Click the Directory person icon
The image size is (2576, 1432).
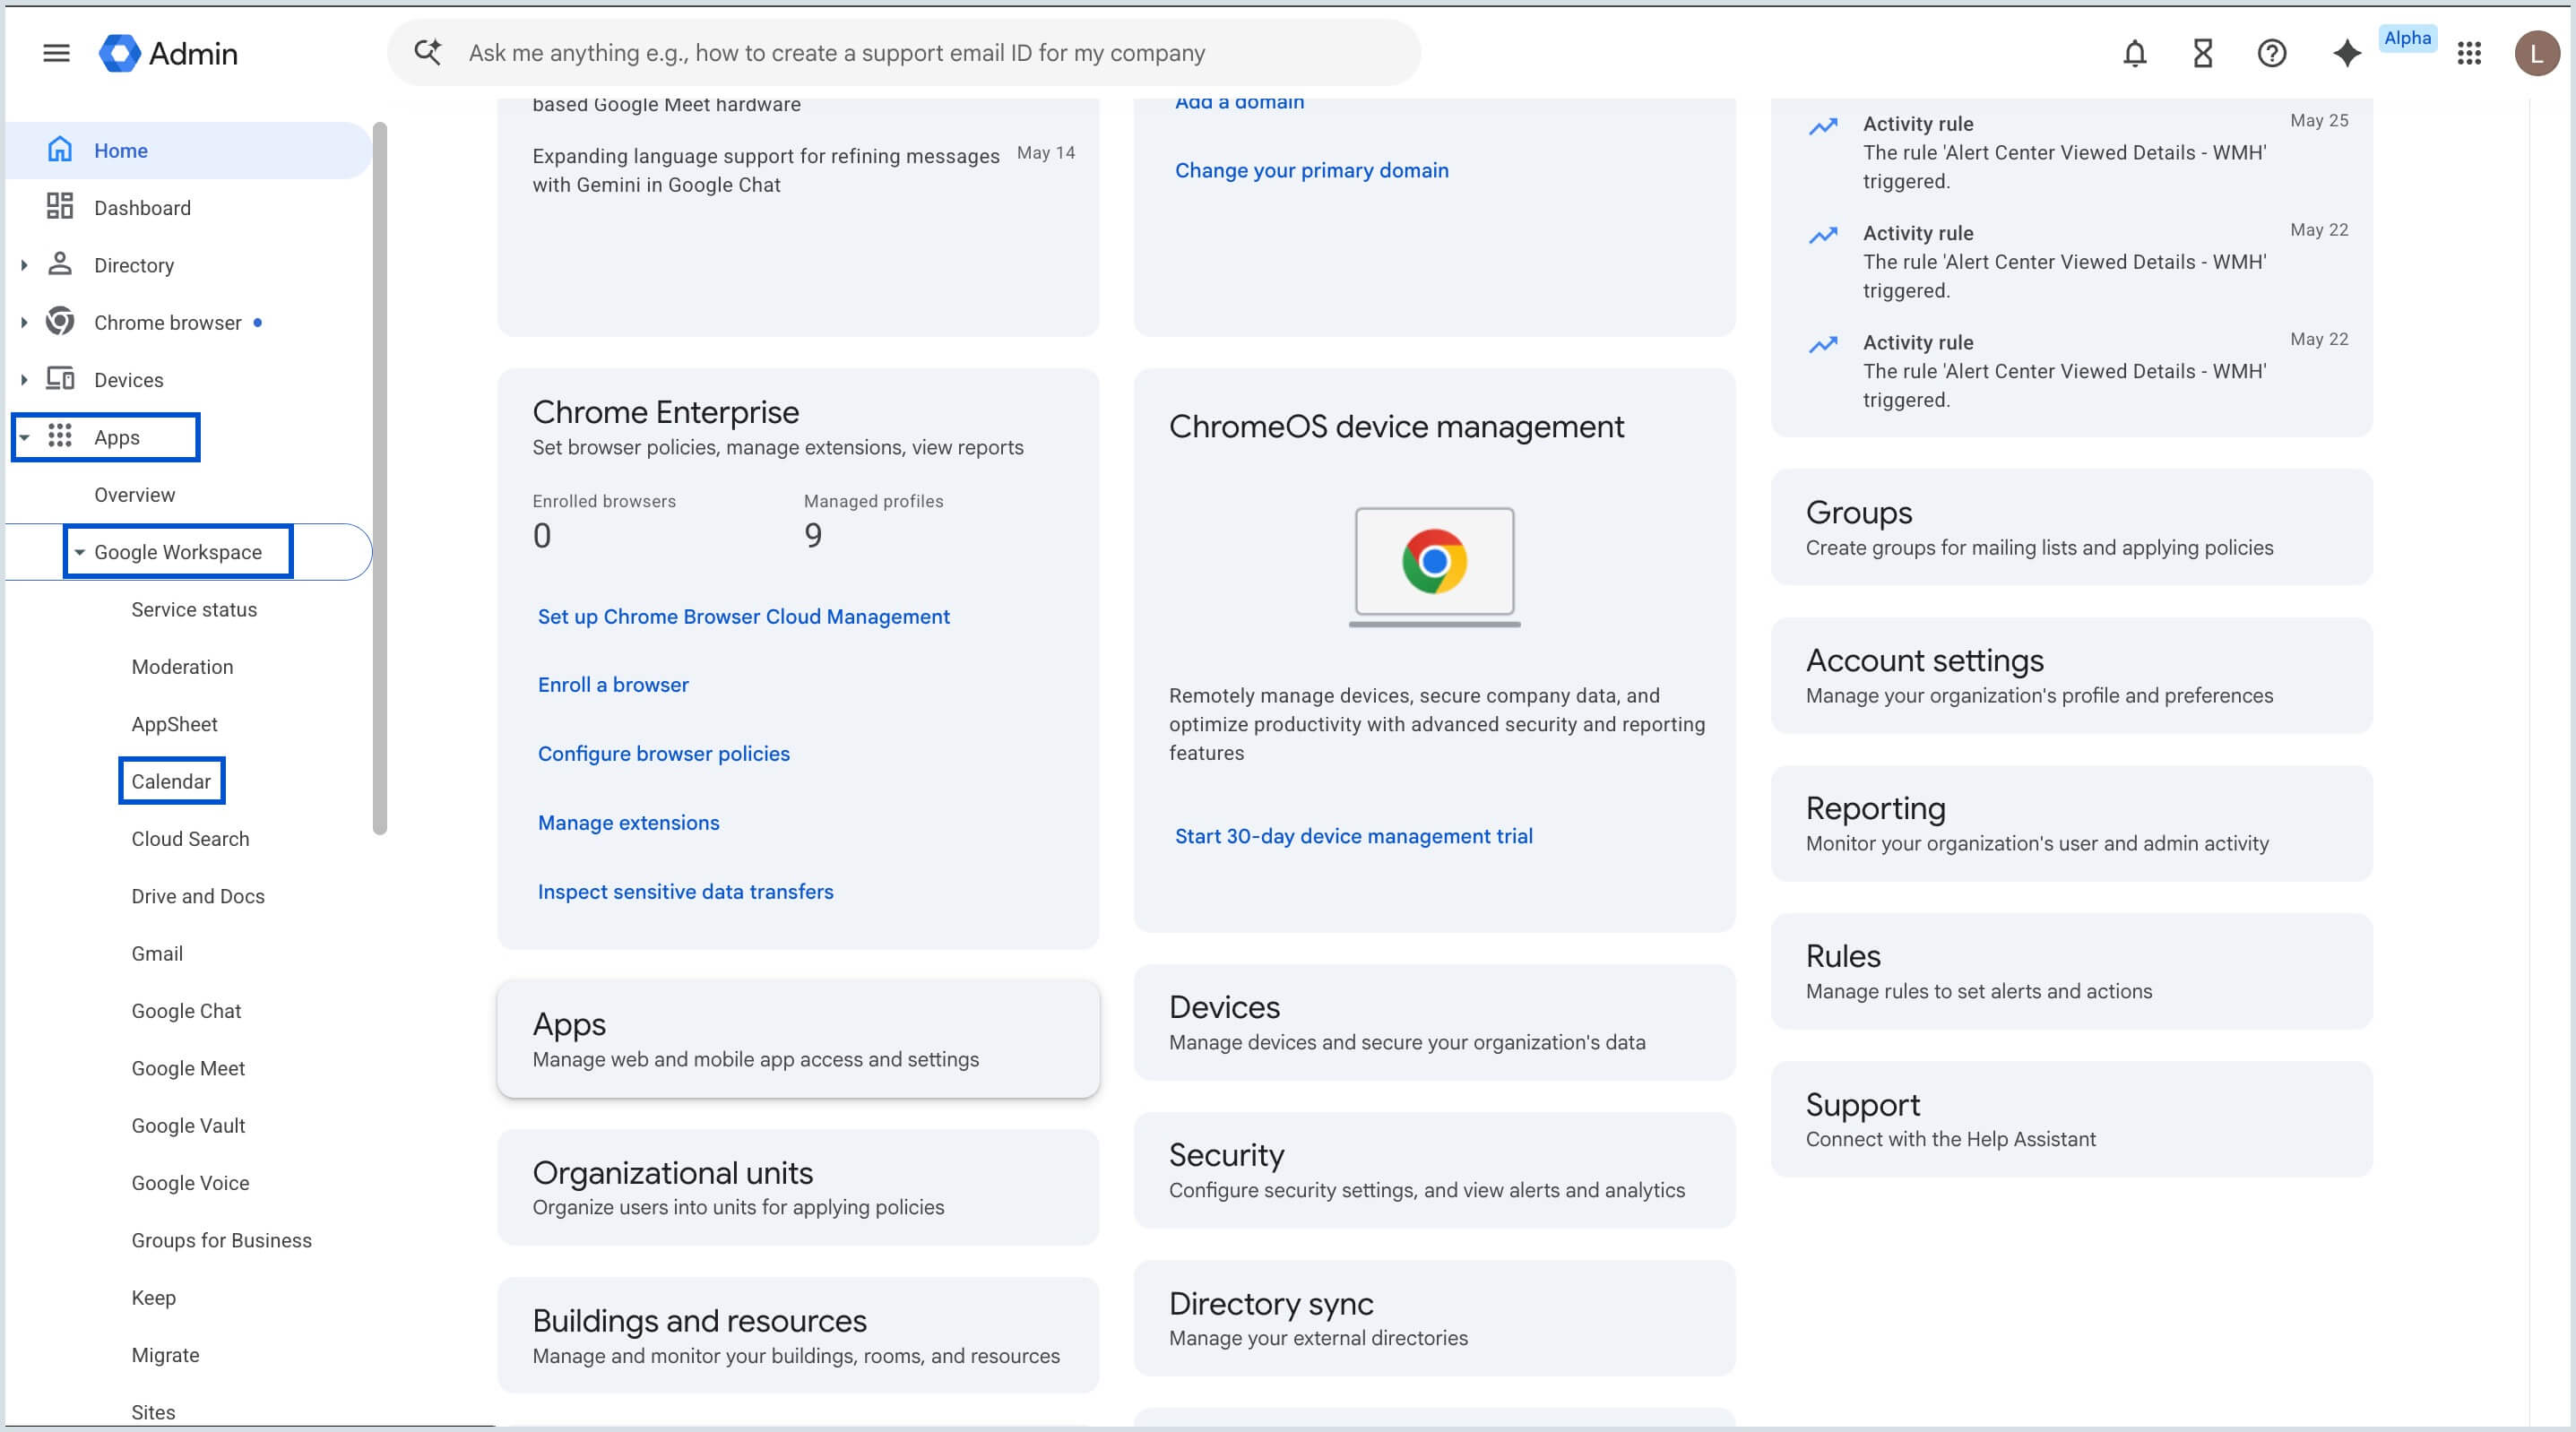click(60, 264)
